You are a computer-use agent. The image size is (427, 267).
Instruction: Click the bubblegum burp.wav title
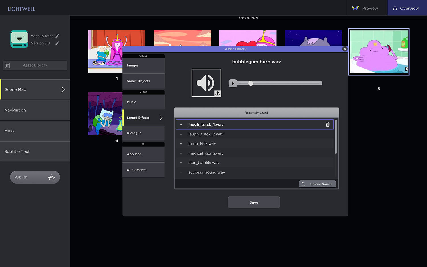coord(256,62)
